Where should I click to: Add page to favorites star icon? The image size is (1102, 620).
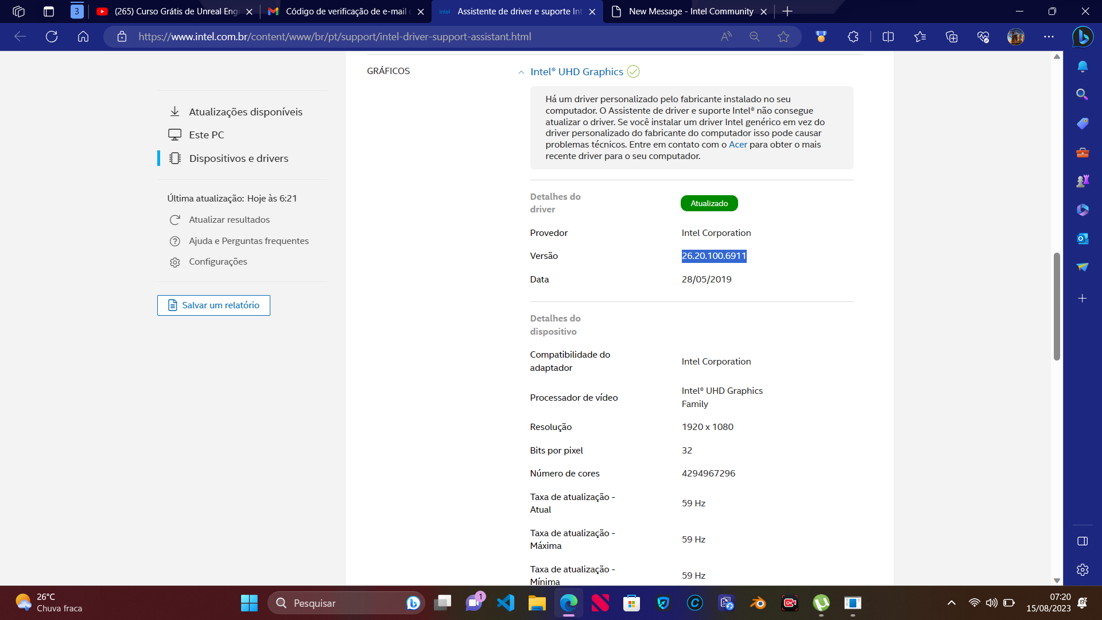(783, 37)
